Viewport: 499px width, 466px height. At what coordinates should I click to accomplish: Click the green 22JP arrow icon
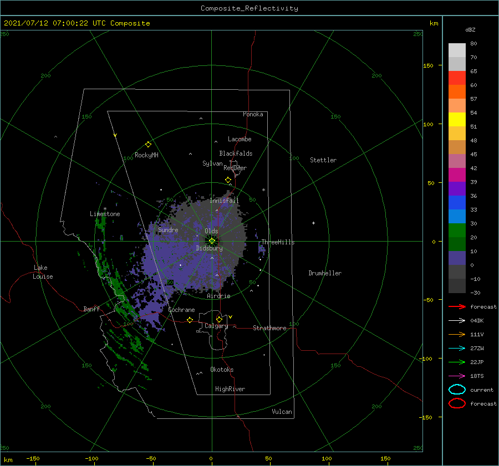(457, 362)
